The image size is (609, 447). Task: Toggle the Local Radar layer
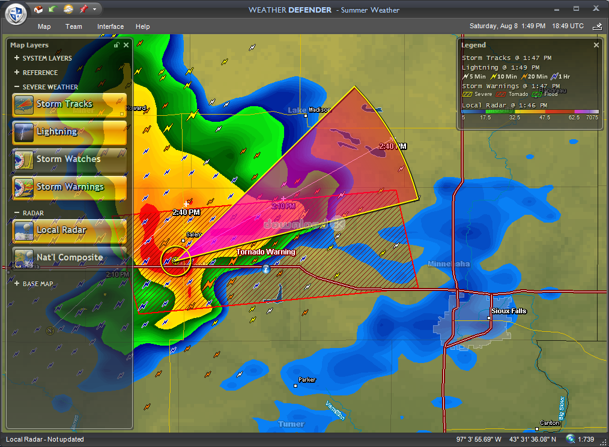click(x=70, y=231)
